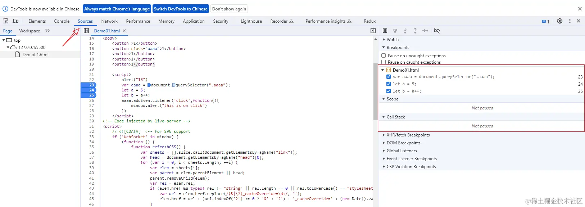Open the Performance insights tab
The width and height of the screenshot is (585, 207).
[328, 21]
